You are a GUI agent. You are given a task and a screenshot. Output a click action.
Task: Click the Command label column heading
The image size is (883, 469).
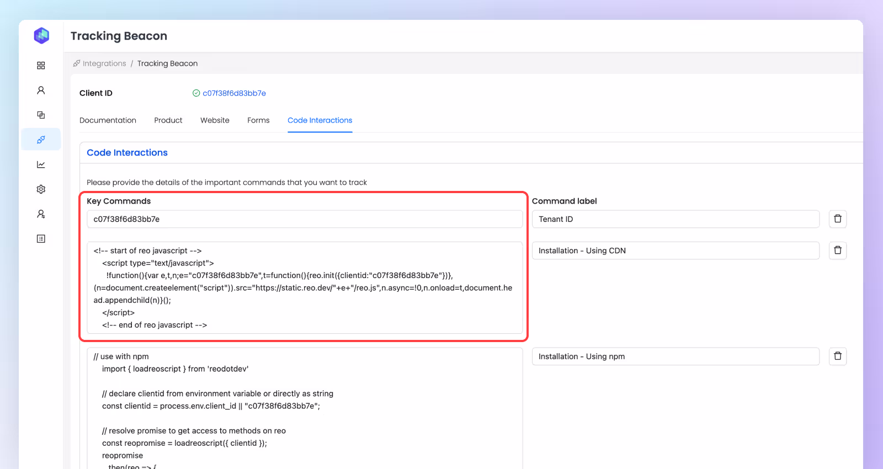[564, 201]
